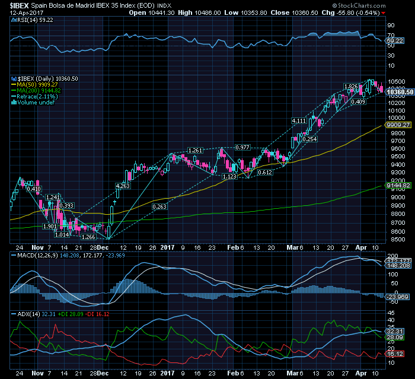The height and width of the screenshot is (379, 415).
Task: Click the 148.208 MACD tag on right axis
Action: click(x=398, y=266)
